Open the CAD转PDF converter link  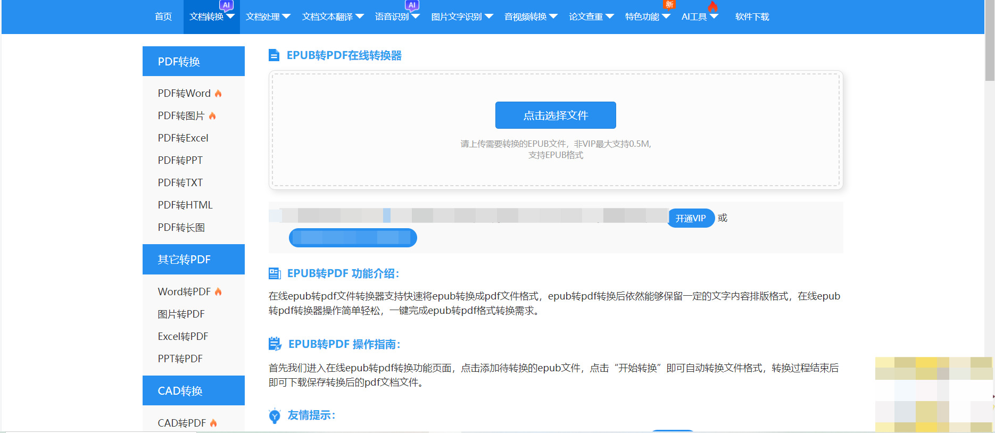point(181,423)
